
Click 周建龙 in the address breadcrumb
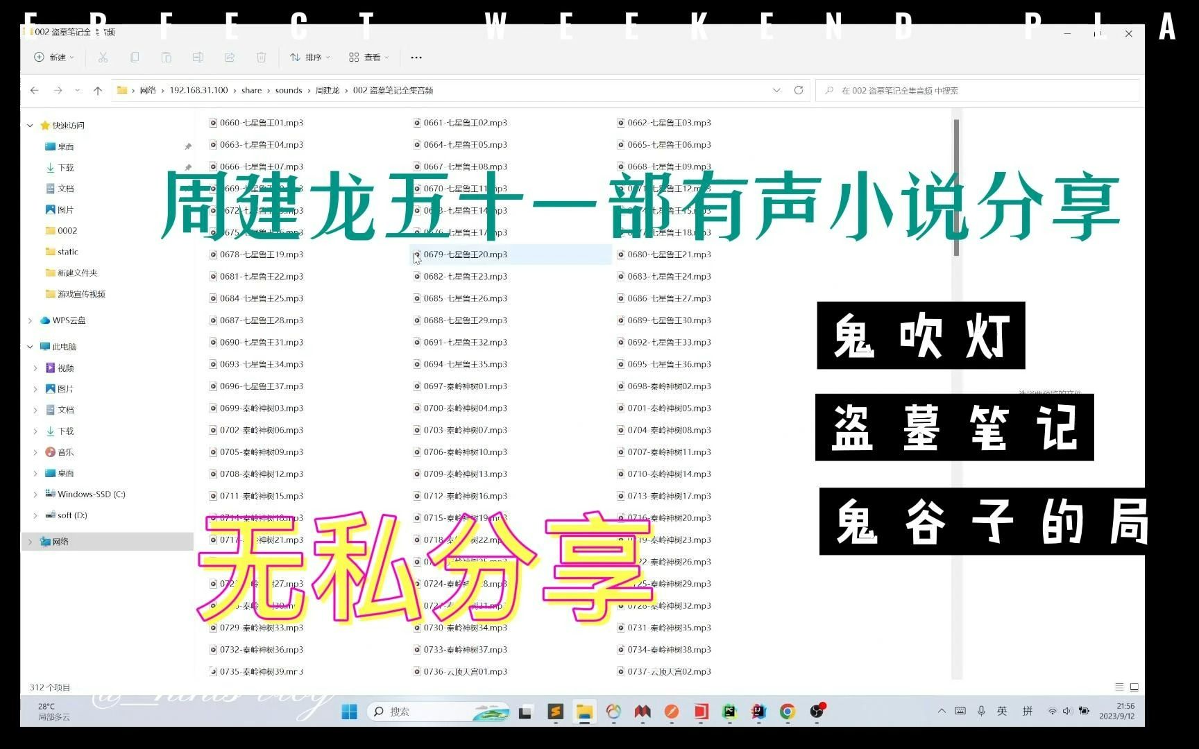328,90
